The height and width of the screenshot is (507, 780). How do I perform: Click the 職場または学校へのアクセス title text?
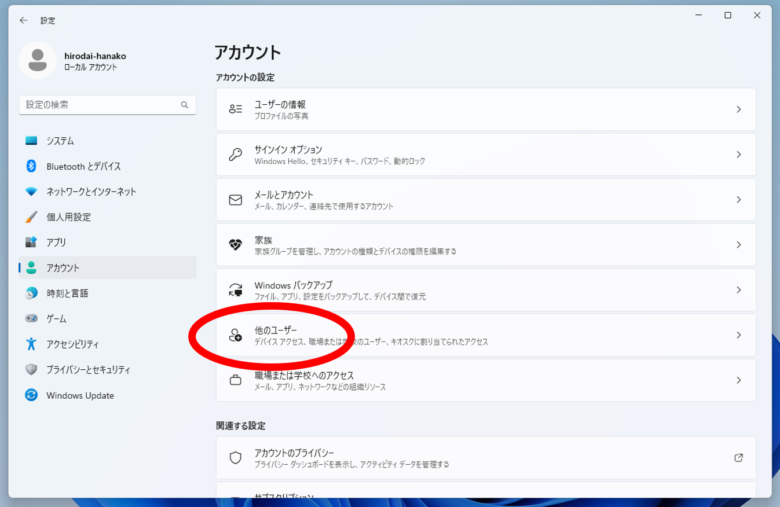tap(304, 375)
